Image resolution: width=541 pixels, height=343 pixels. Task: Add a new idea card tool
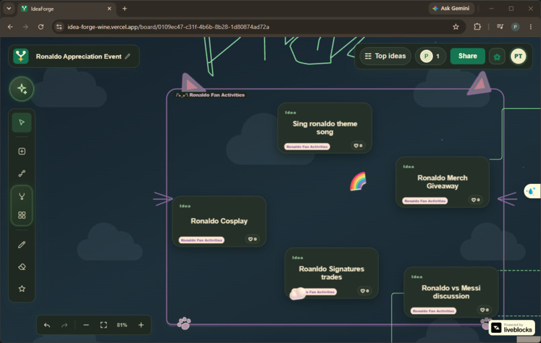tap(21, 151)
